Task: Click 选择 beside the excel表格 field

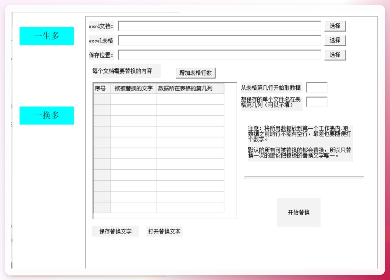Action: point(335,40)
